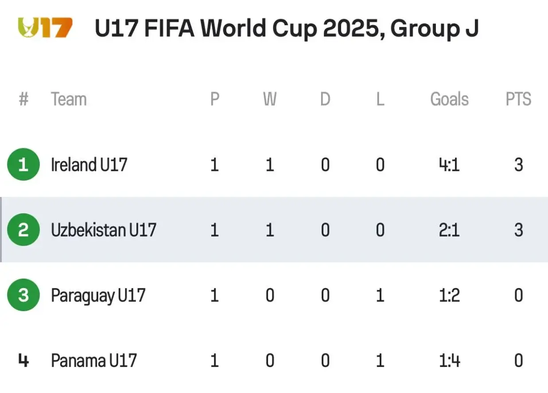Open the Uzbekistan U17 team page
548x393 pixels.
click(x=104, y=230)
